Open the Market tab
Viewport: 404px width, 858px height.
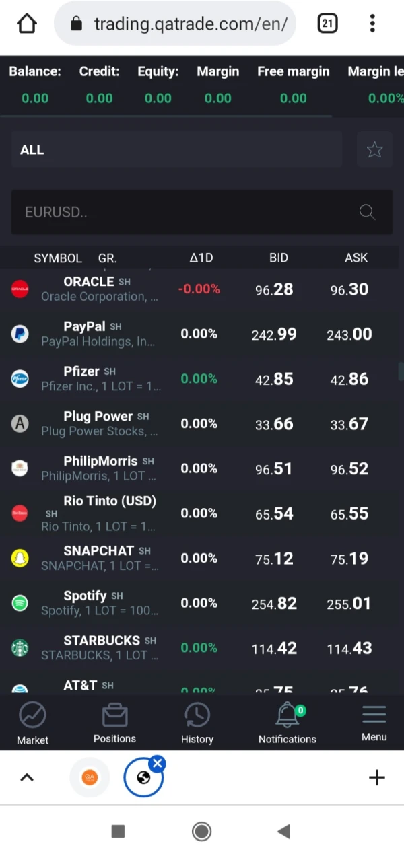pos(32,723)
